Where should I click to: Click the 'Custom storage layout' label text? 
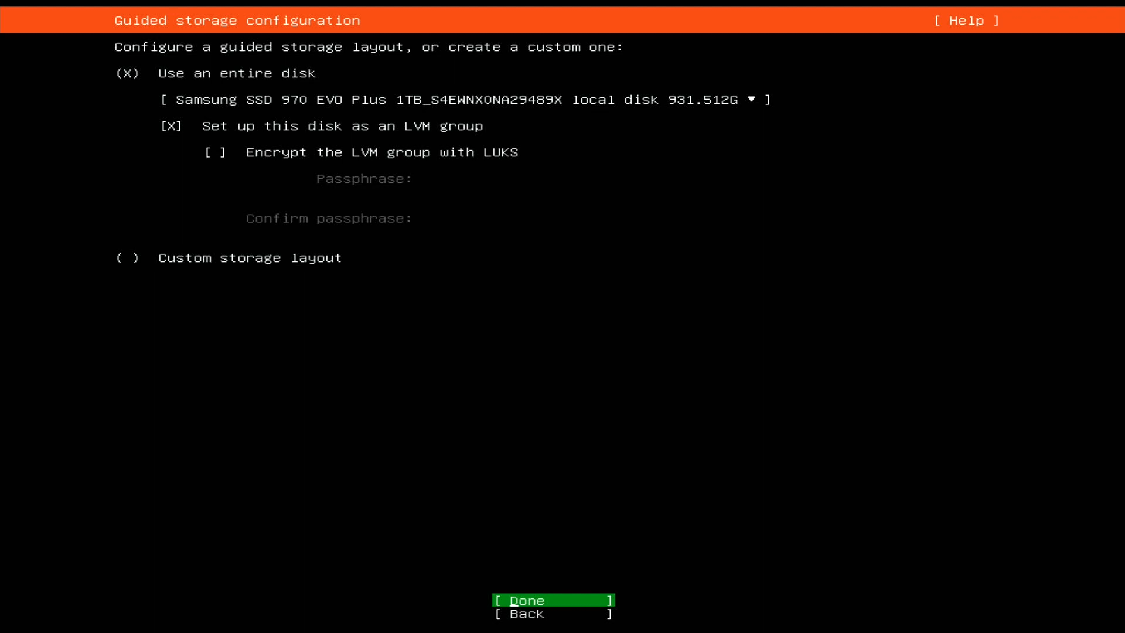coord(250,258)
